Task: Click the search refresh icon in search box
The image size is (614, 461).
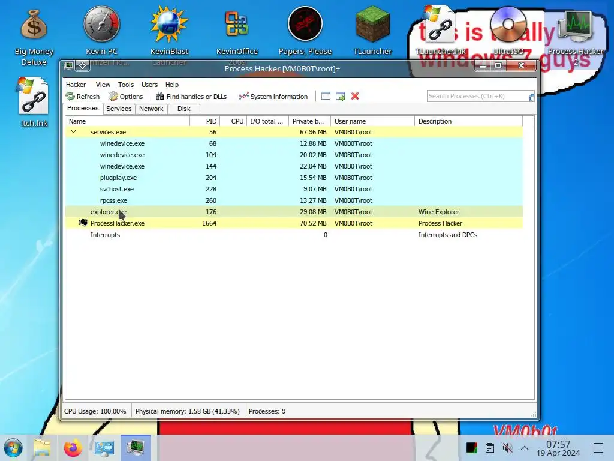Action: (x=531, y=97)
